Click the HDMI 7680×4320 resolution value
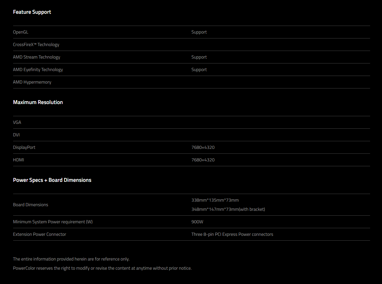 [203, 160]
